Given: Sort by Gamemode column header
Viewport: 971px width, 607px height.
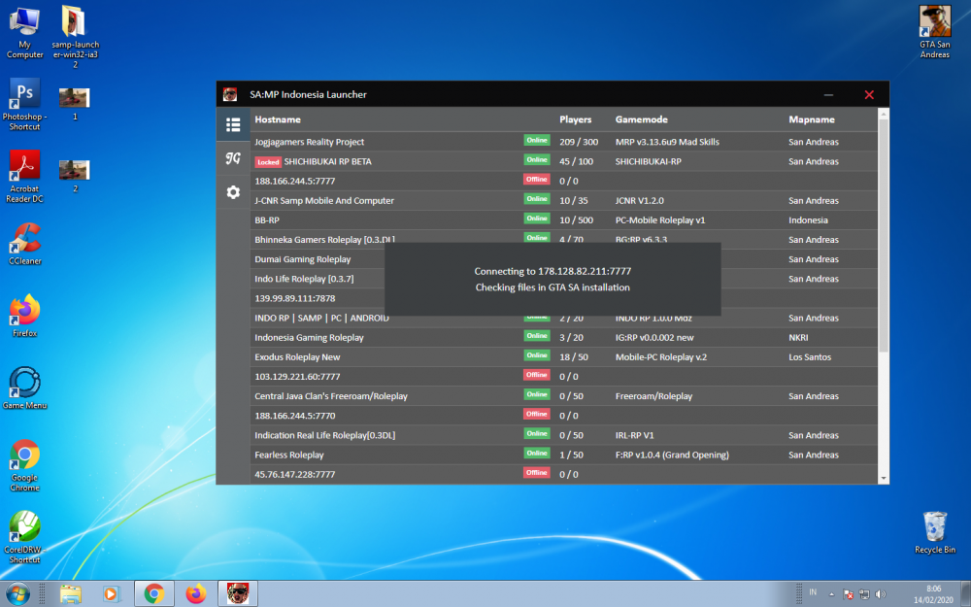Looking at the screenshot, I should (x=641, y=119).
